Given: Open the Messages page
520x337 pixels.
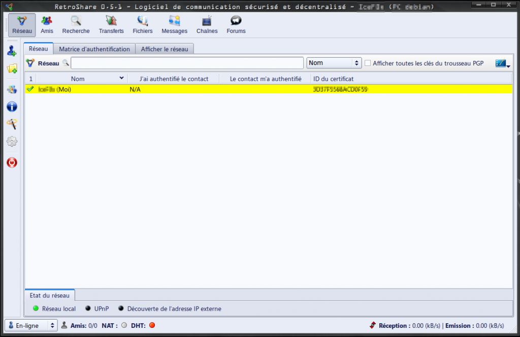Looking at the screenshot, I should click(x=175, y=25).
